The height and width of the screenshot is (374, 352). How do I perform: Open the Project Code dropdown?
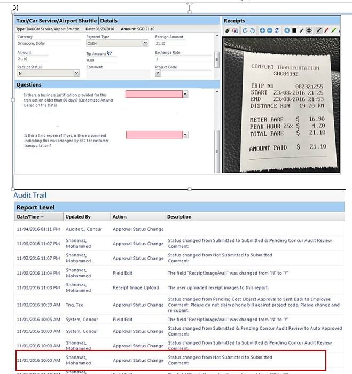(158, 74)
